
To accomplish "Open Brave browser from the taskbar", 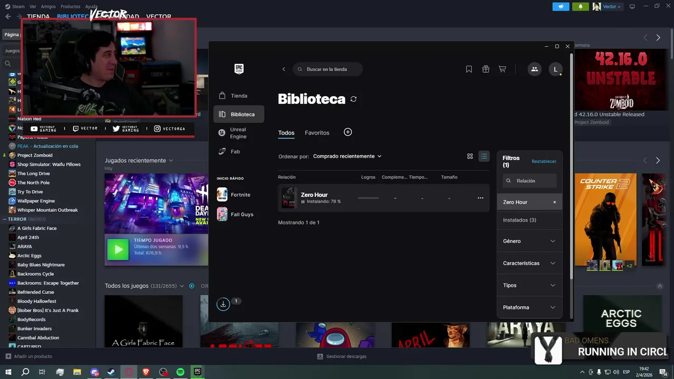I will point(146,372).
